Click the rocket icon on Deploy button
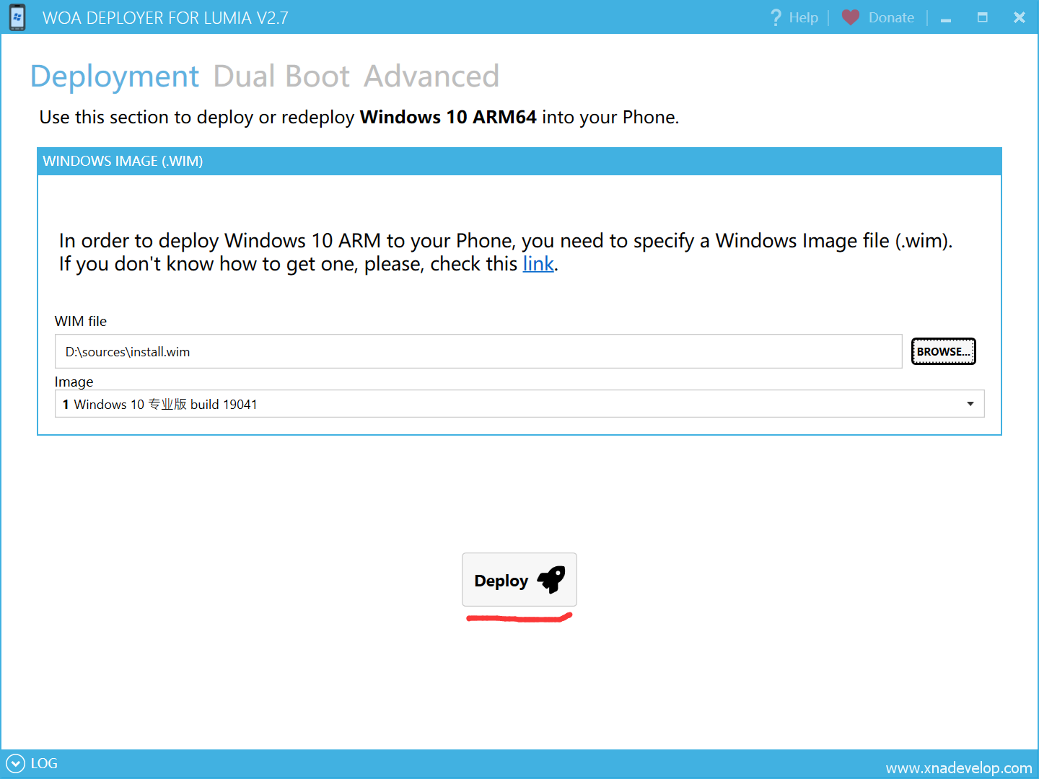This screenshot has height=779, width=1039. tap(551, 580)
